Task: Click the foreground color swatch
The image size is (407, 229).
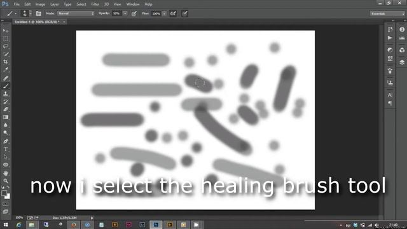Action: click(4, 193)
